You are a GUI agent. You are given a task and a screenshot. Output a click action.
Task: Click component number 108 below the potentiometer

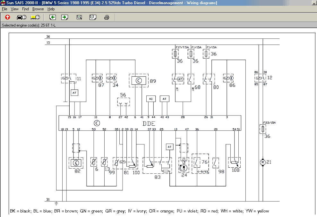pyautogui.click(x=236, y=170)
